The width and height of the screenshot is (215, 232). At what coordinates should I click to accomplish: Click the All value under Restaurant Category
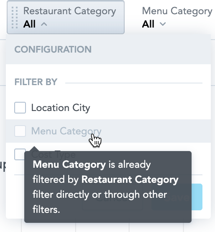29,24
